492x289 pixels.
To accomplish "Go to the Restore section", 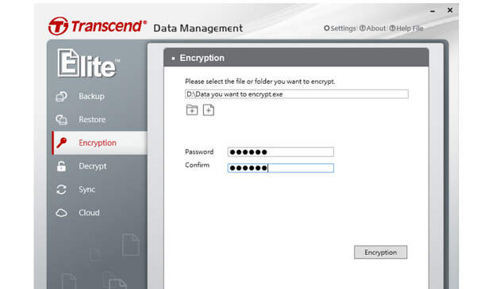I will [x=92, y=120].
